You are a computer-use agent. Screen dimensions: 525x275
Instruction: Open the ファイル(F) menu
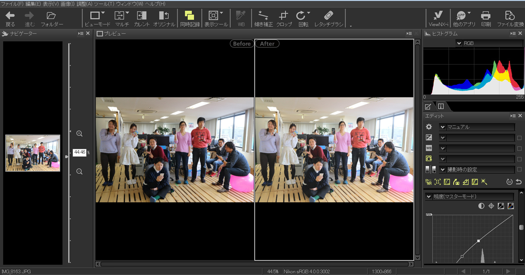click(x=12, y=4)
